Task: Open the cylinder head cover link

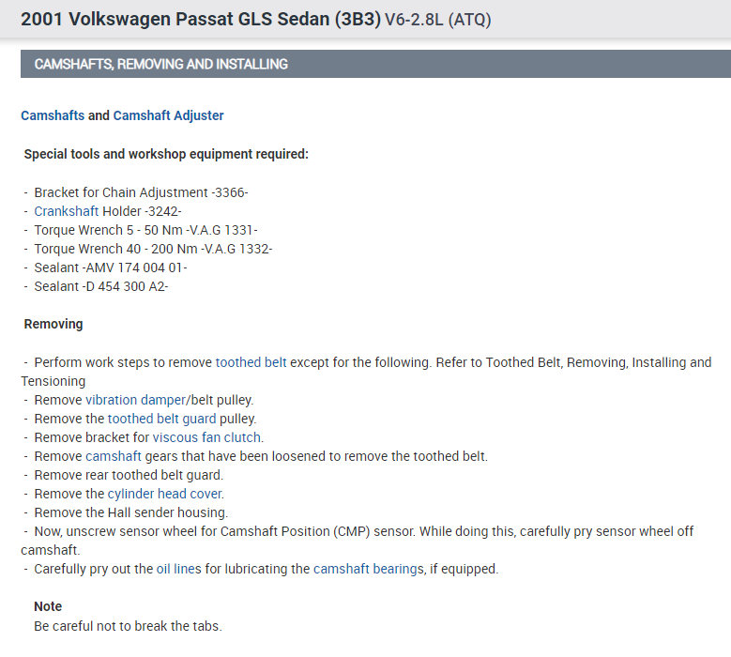Action: pos(165,494)
